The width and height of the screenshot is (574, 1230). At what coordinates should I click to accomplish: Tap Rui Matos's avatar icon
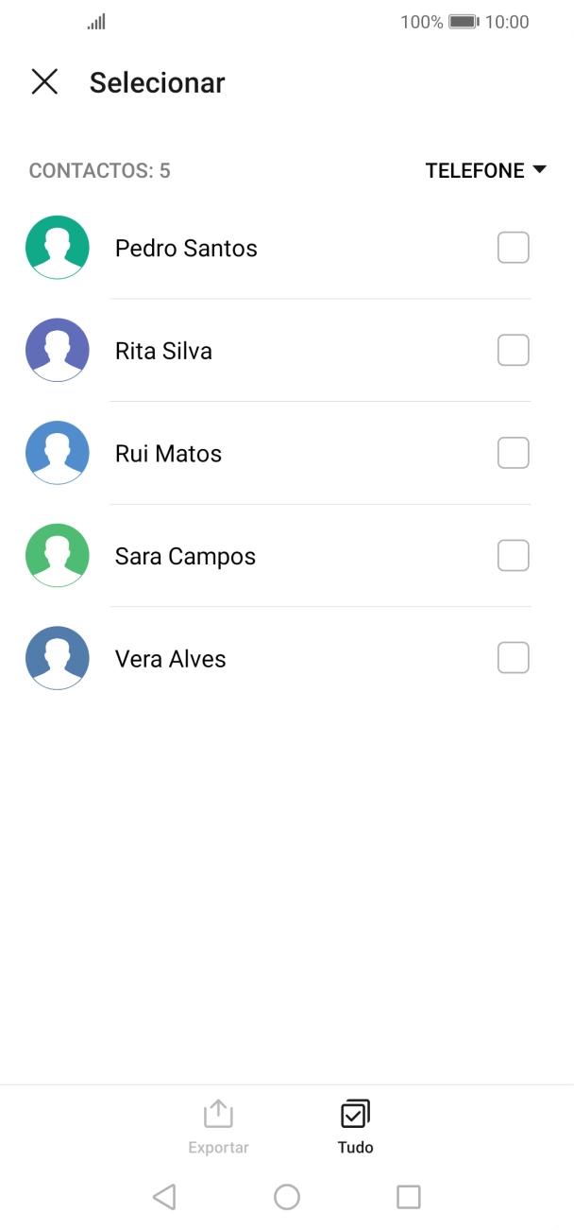[57, 452]
